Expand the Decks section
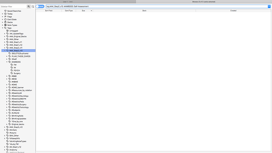This screenshot has height=153, width=272. point(3,22)
